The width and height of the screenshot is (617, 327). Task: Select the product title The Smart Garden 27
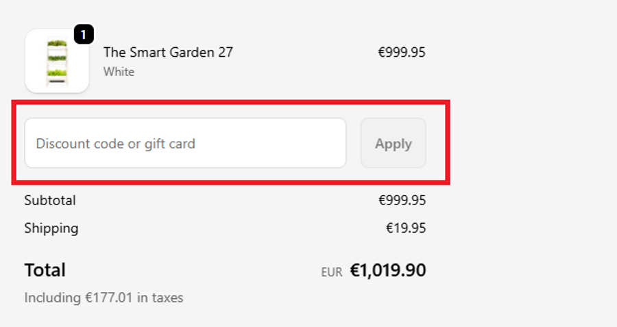[x=168, y=52]
